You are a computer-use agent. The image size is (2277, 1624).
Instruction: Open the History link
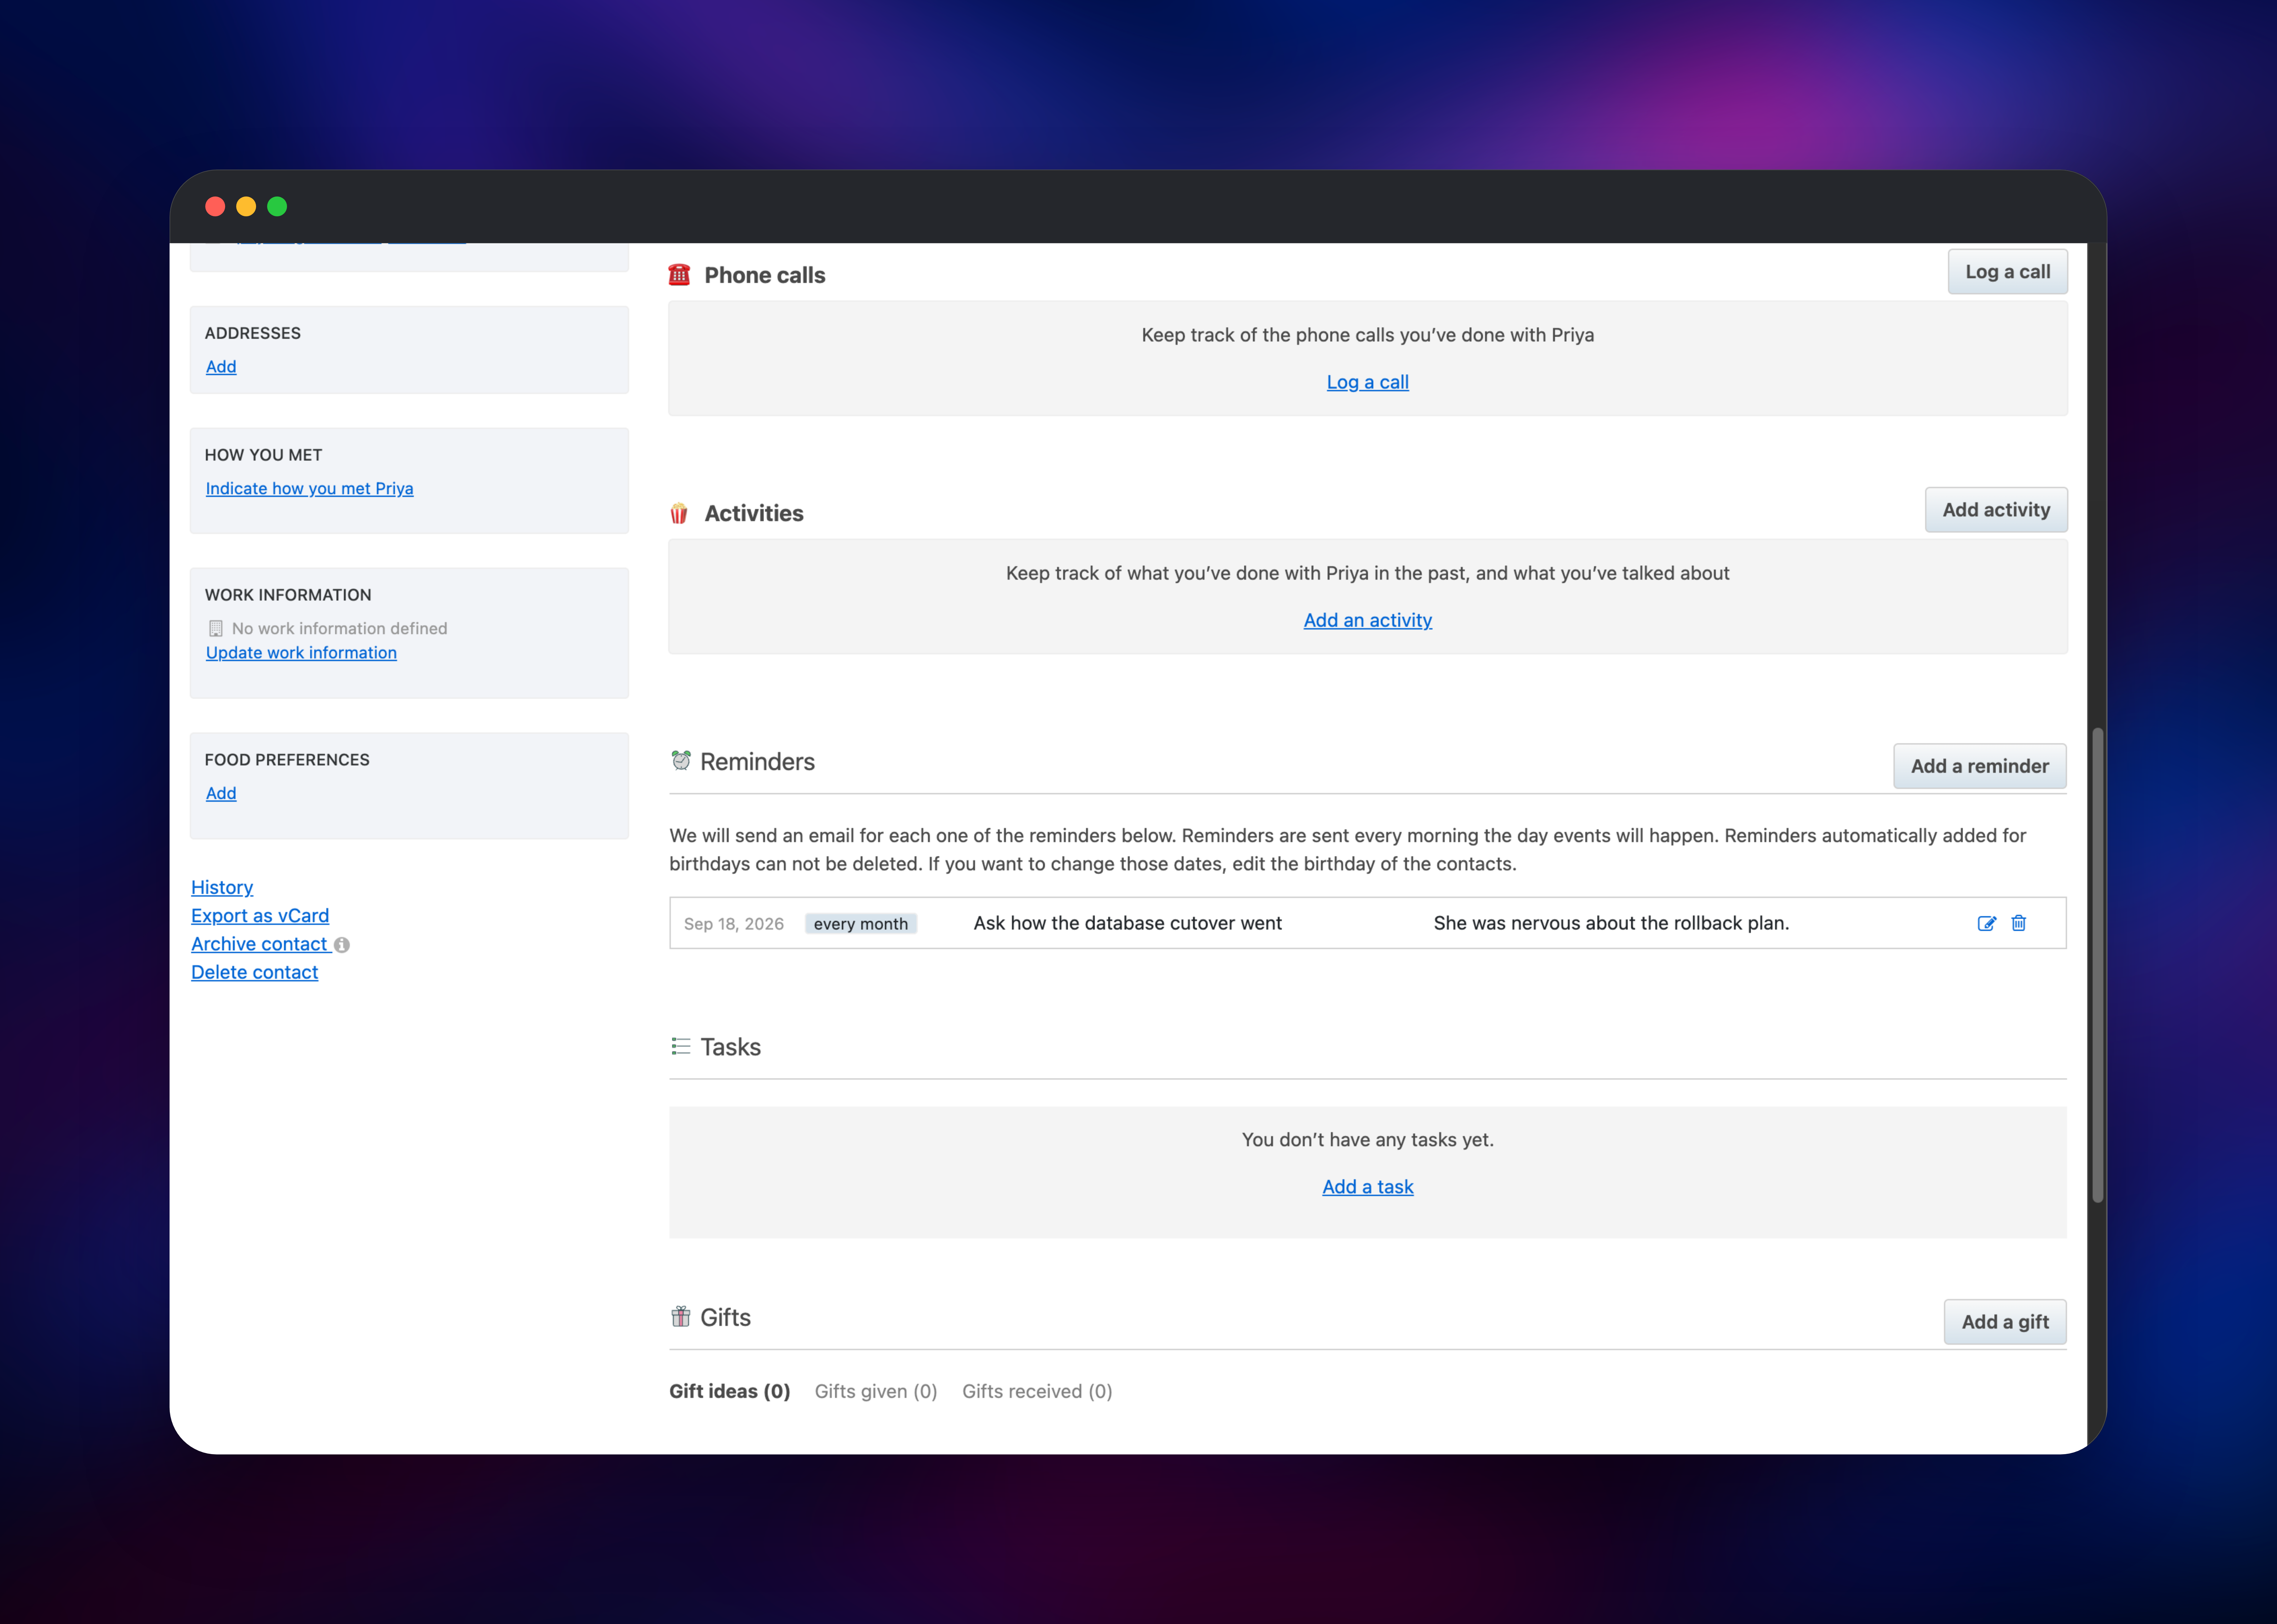click(222, 888)
